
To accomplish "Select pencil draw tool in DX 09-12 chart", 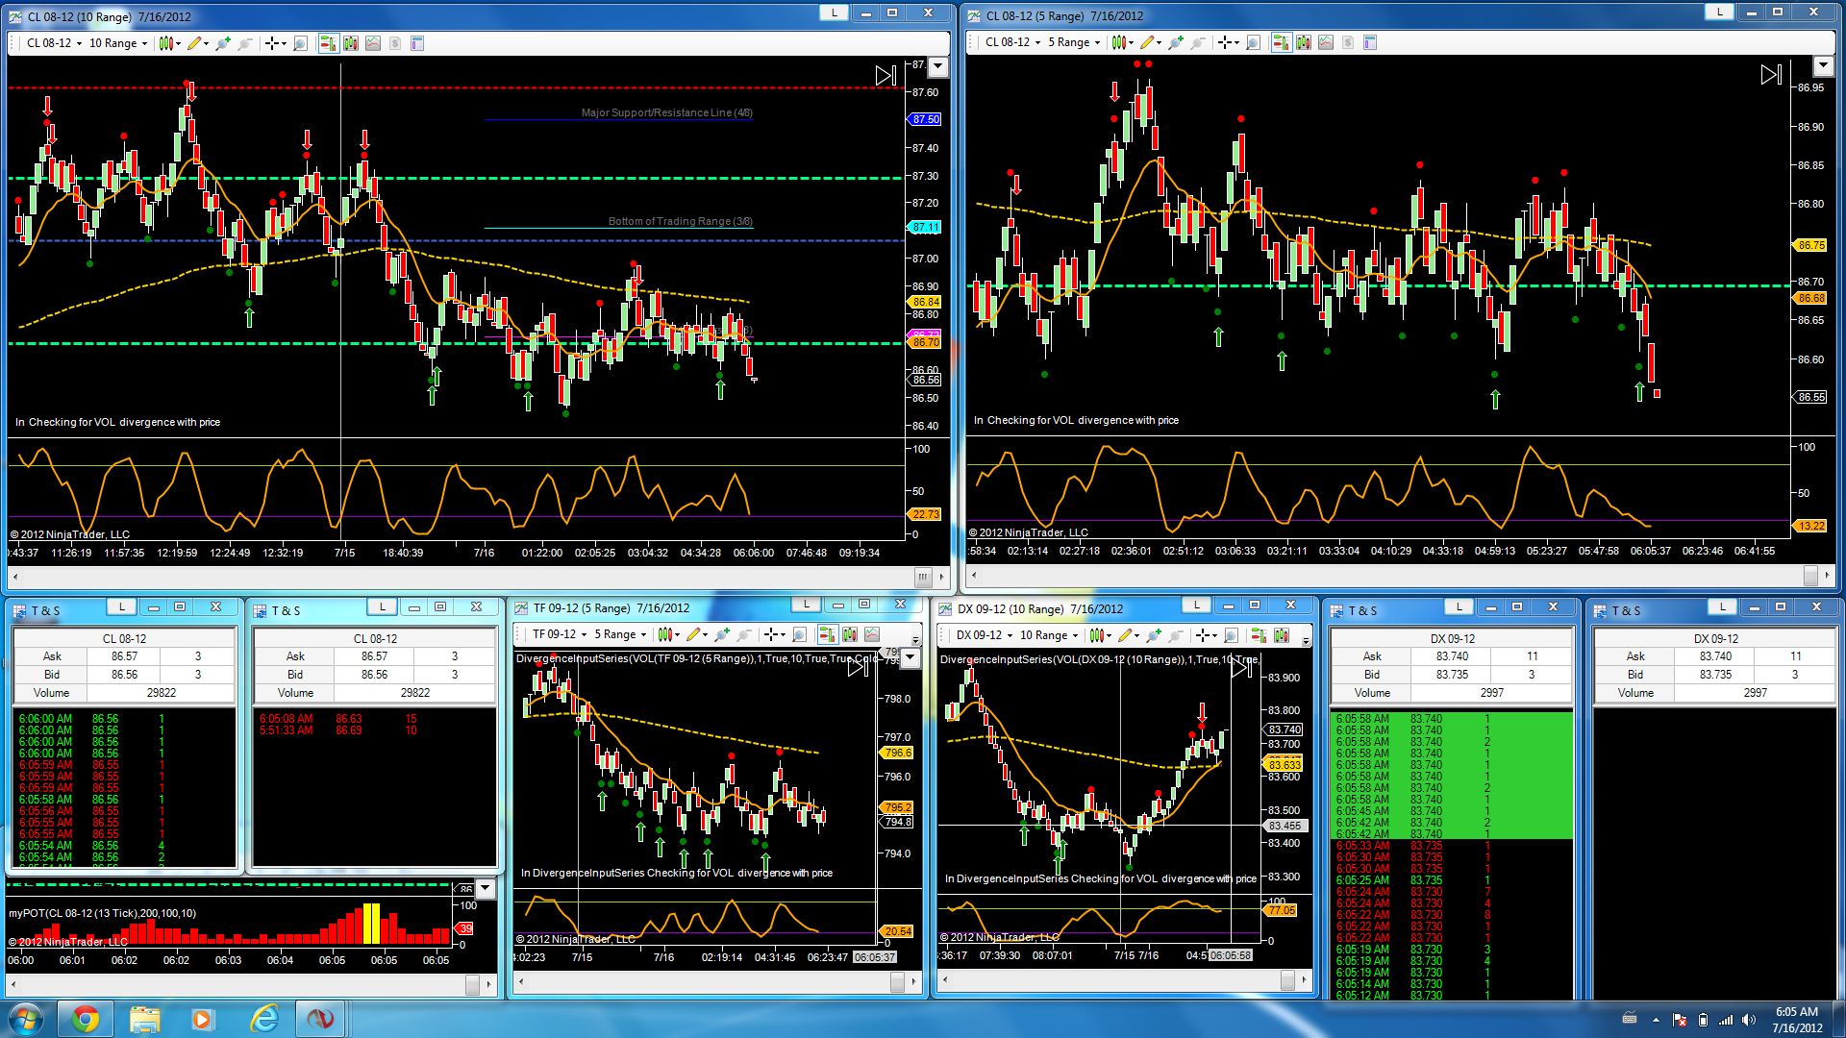I will pos(1126,635).
